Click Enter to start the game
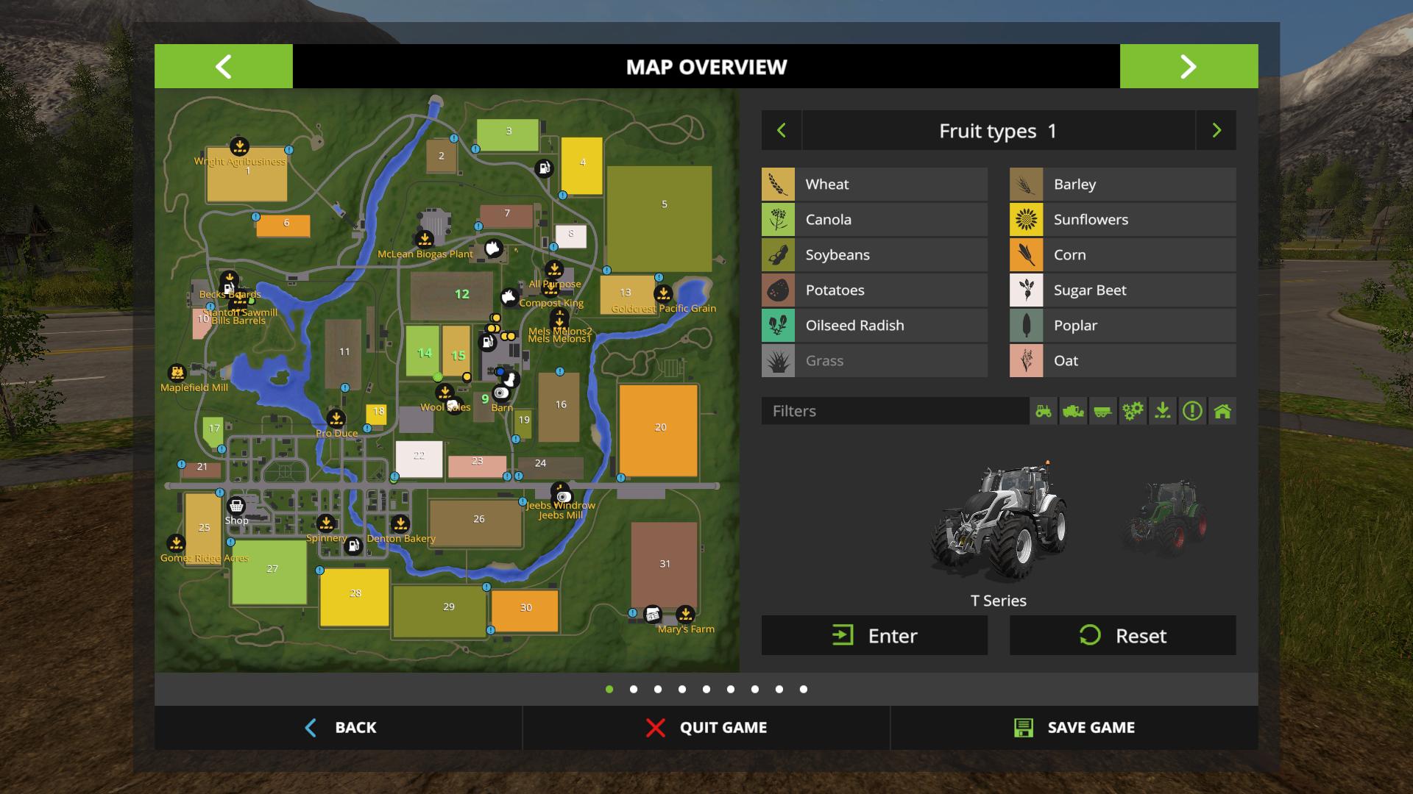 point(874,635)
